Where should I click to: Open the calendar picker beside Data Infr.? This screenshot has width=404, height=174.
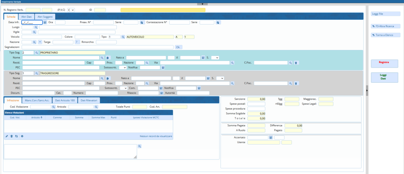(x=45, y=22)
